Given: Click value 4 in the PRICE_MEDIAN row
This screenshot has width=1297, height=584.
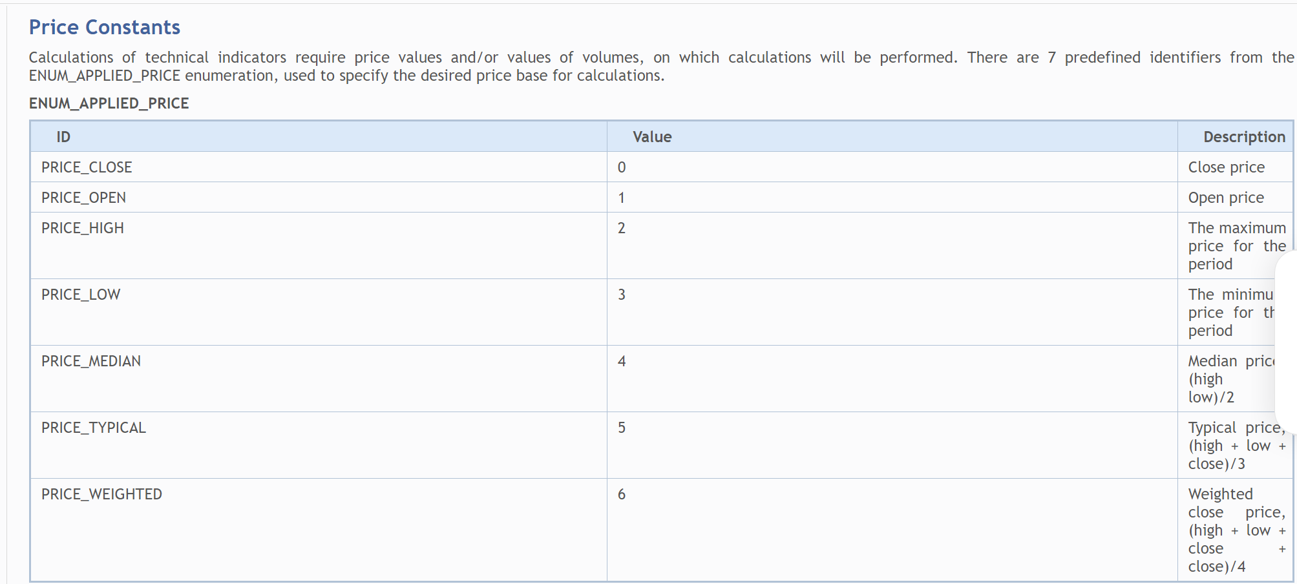Looking at the screenshot, I should pos(622,361).
